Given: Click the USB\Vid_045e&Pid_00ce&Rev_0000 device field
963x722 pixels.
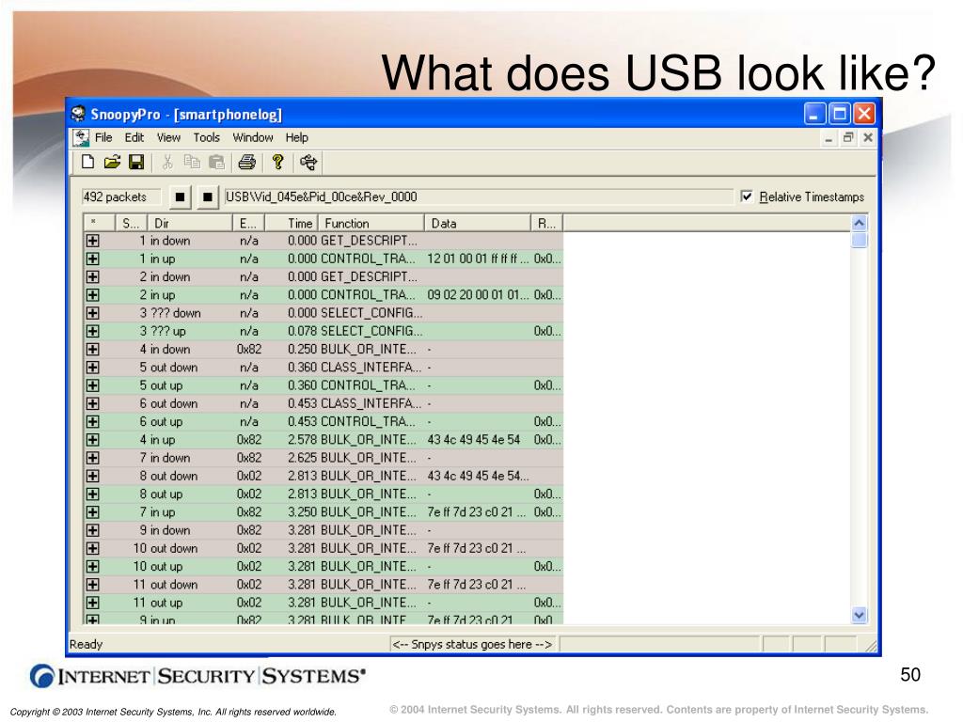Looking at the screenshot, I should [x=478, y=196].
